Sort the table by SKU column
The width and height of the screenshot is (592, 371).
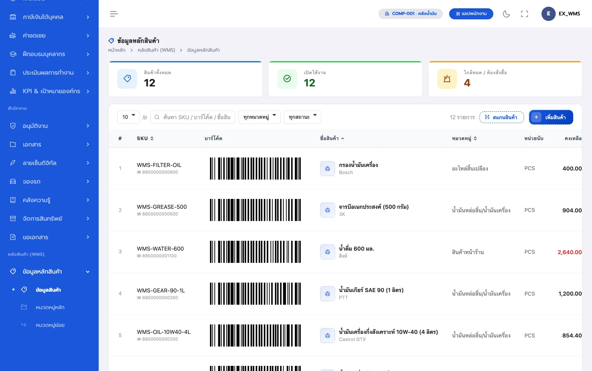[x=145, y=139]
